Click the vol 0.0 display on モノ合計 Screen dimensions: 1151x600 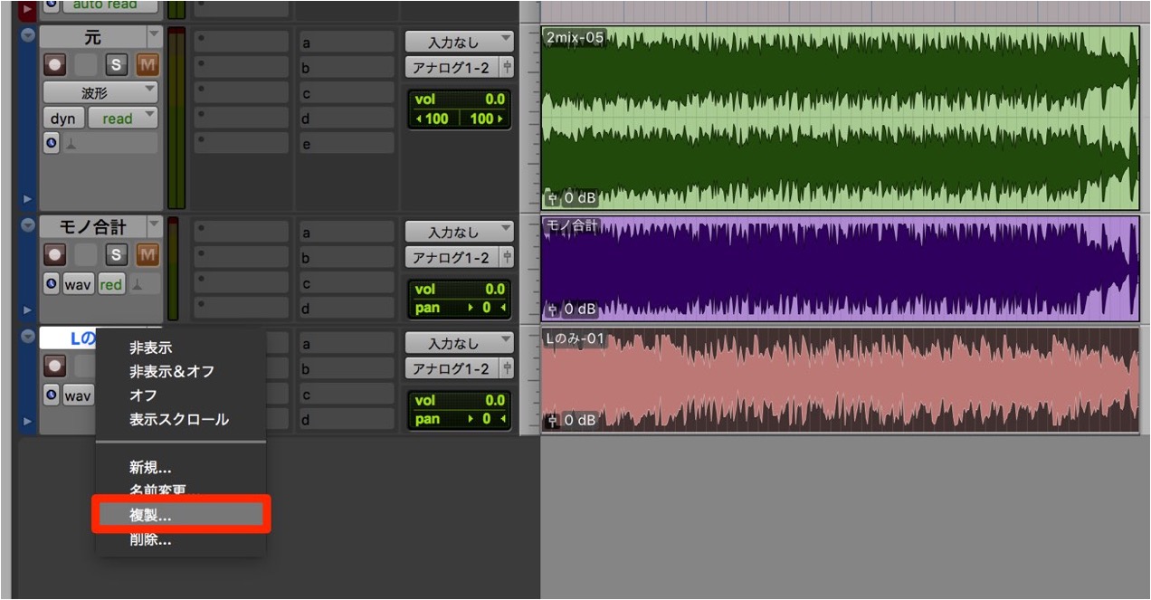(459, 290)
